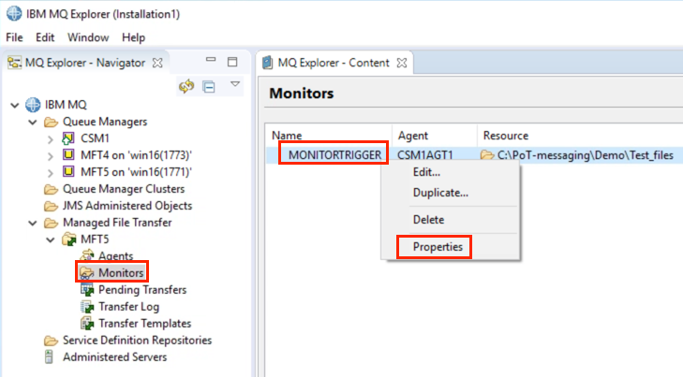Click the Agents node icon

pyautogui.click(x=87, y=255)
